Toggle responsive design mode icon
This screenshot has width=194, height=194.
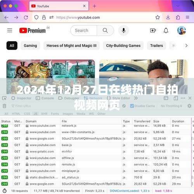(175, 98)
